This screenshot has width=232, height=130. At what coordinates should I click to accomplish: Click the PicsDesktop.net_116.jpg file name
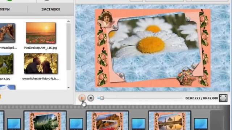pos(40,48)
